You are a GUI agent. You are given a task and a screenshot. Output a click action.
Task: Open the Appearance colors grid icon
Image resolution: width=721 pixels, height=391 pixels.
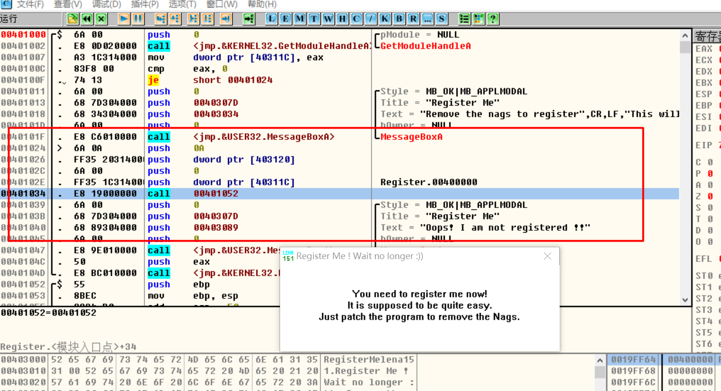click(478, 19)
